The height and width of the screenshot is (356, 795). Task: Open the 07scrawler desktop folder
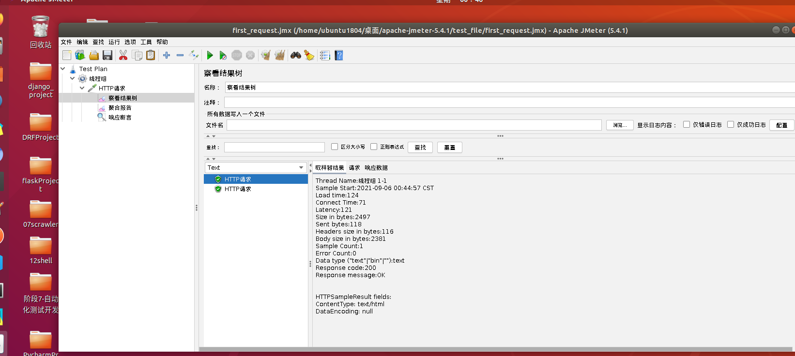click(41, 214)
